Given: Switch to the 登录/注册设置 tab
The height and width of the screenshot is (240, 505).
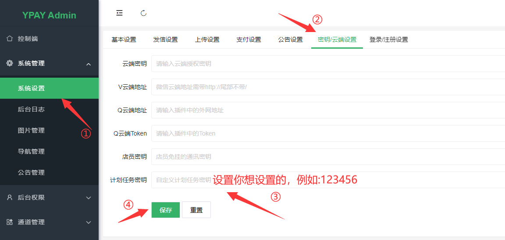Looking at the screenshot, I should 388,39.
